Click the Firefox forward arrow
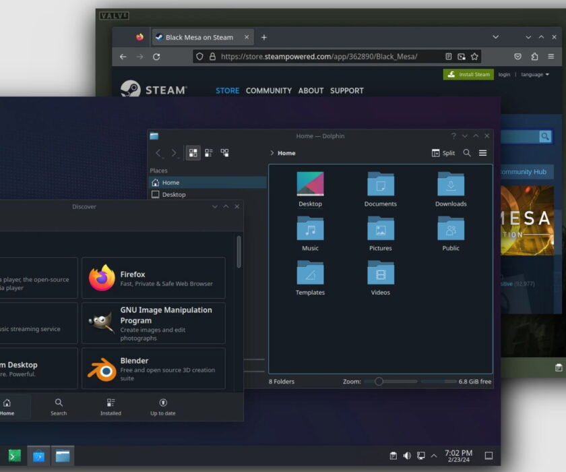 click(139, 57)
